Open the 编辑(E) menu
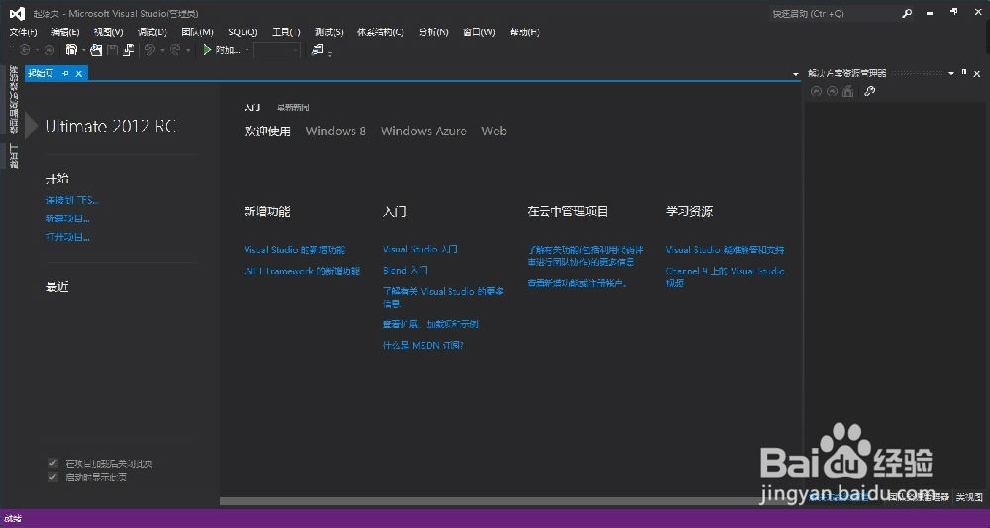 coord(65,32)
